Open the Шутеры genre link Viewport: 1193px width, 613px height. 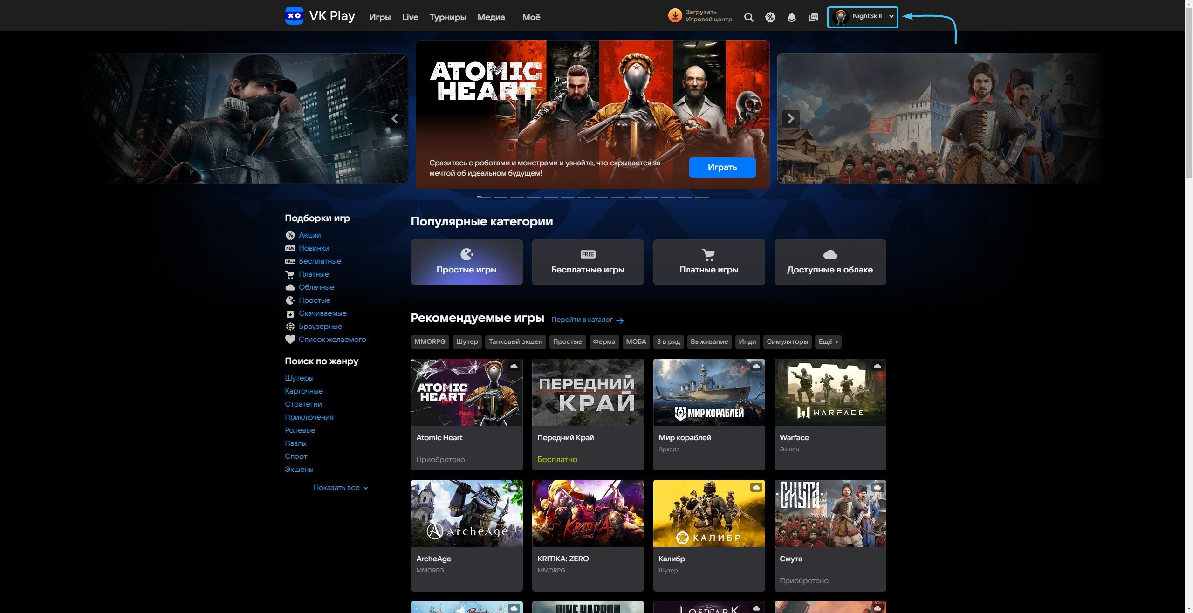[x=299, y=378]
